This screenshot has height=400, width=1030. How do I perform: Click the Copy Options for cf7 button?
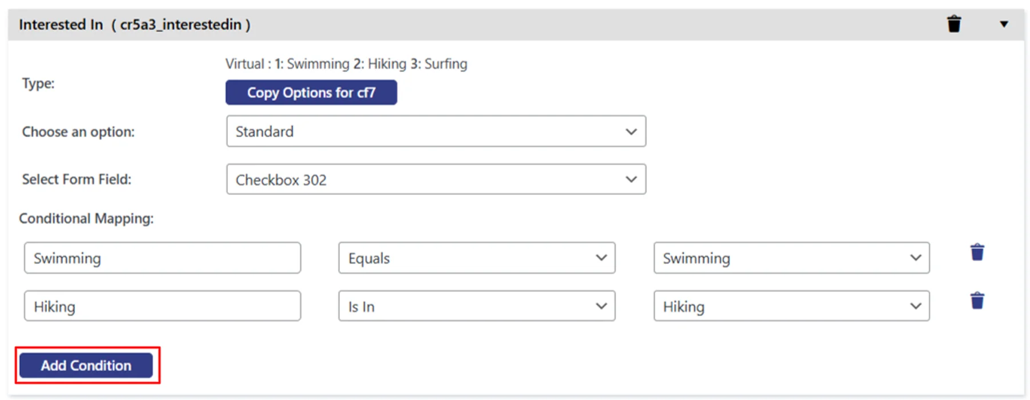(311, 92)
